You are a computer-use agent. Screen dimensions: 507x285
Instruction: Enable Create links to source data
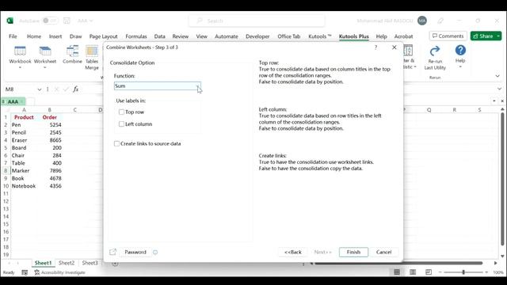click(116, 143)
